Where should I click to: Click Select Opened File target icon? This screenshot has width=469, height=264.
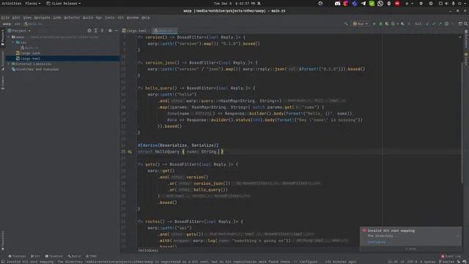point(89,31)
